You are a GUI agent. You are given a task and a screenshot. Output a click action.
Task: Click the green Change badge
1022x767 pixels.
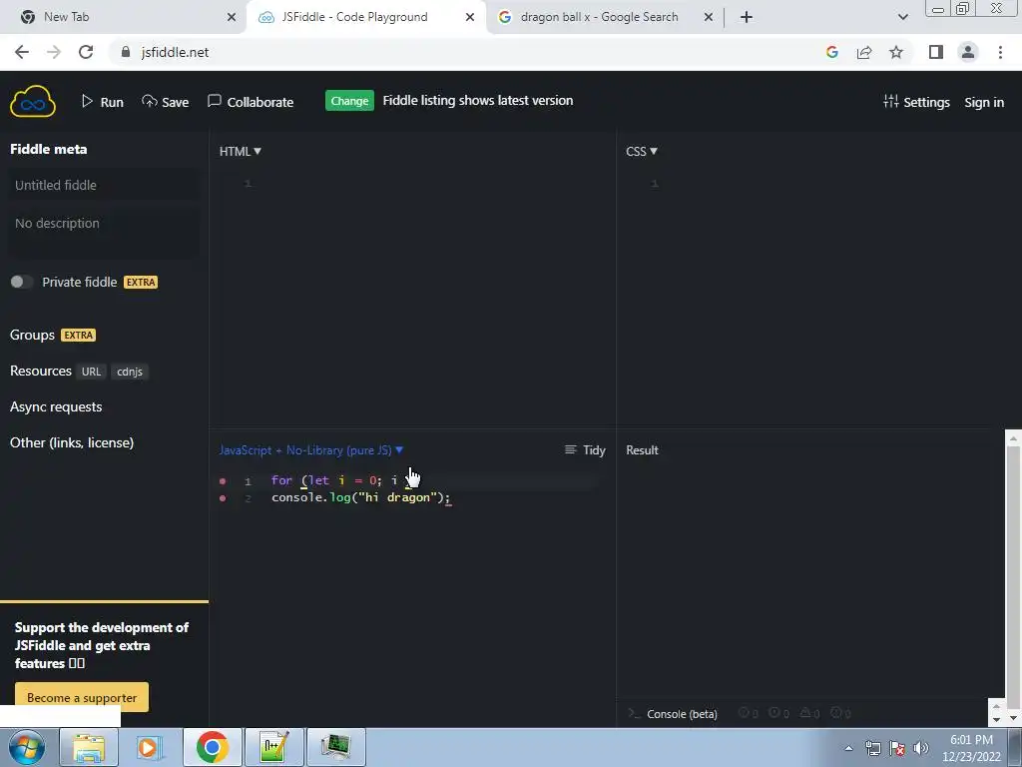[349, 101]
